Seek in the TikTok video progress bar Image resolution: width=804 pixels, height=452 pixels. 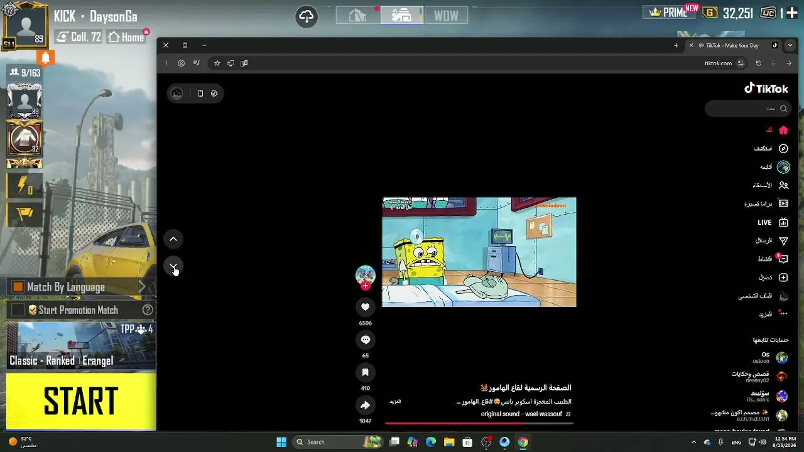pyautogui.click(x=479, y=423)
